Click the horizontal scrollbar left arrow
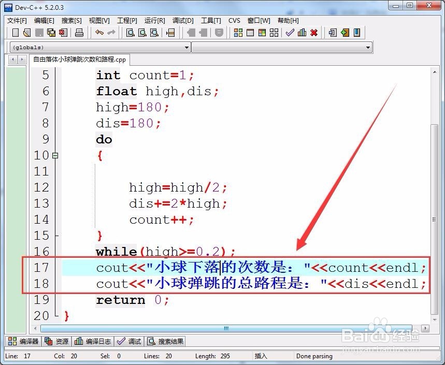445x365 pixels. [35, 328]
